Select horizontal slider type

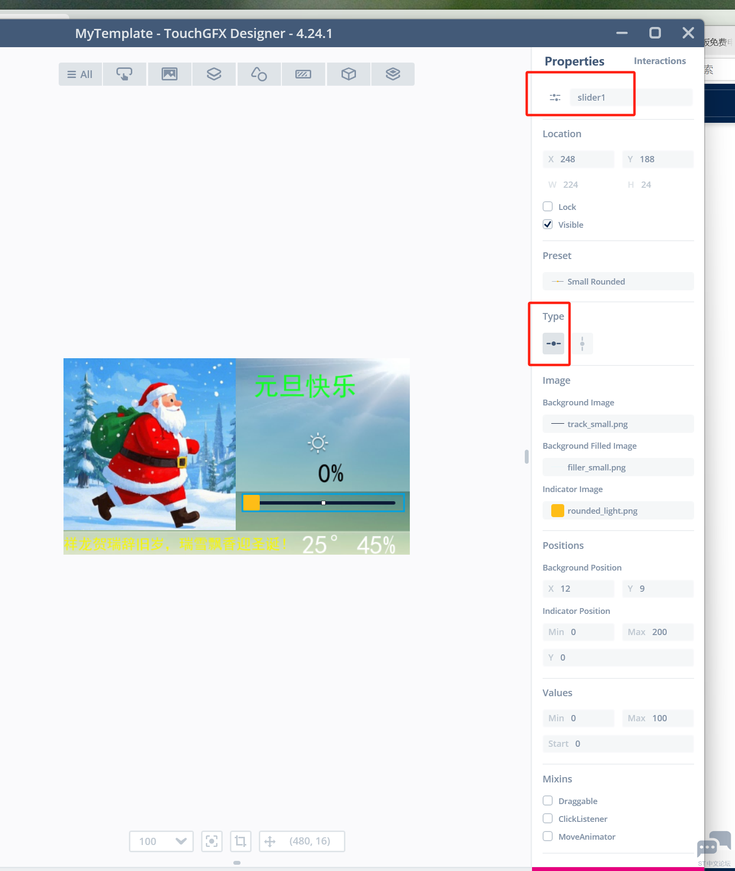(x=553, y=343)
